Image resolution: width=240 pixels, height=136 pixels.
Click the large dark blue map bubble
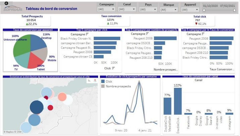pyautogui.click(x=37, y=107)
